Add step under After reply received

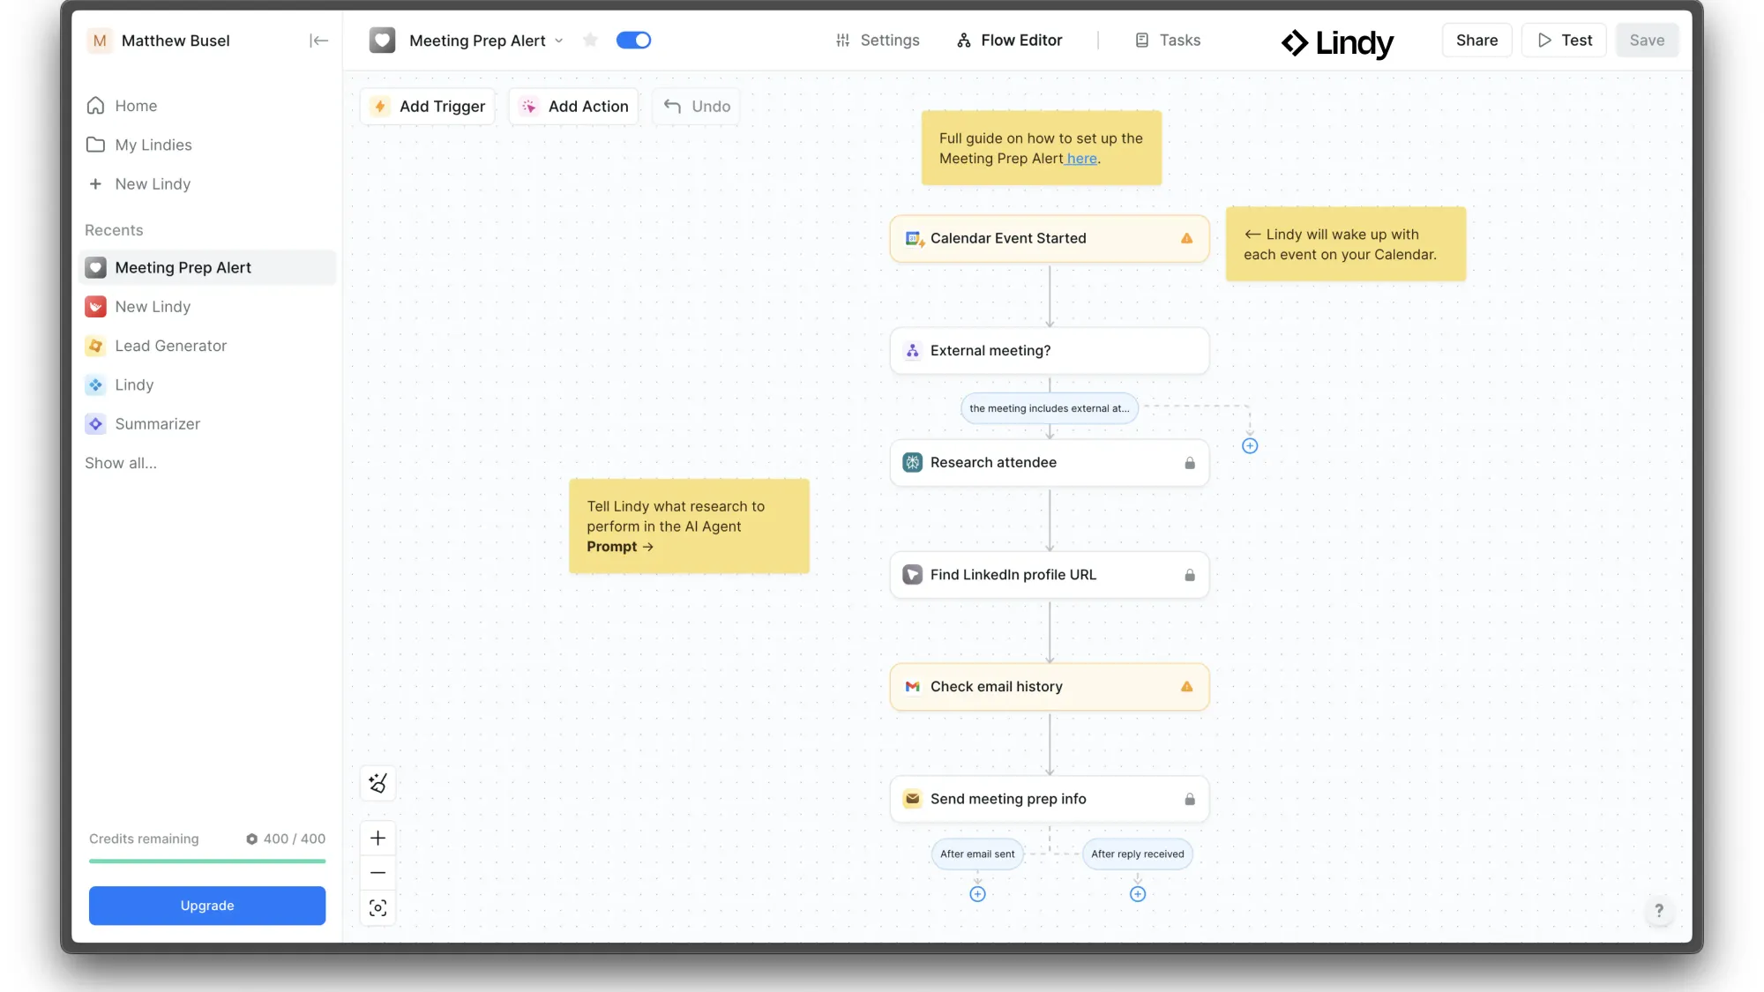click(x=1138, y=894)
